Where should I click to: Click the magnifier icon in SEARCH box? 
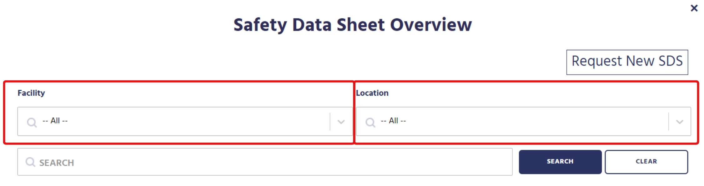(30, 162)
